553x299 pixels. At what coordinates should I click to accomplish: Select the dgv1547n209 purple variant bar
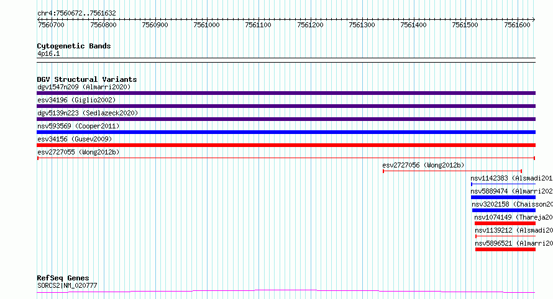point(286,93)
